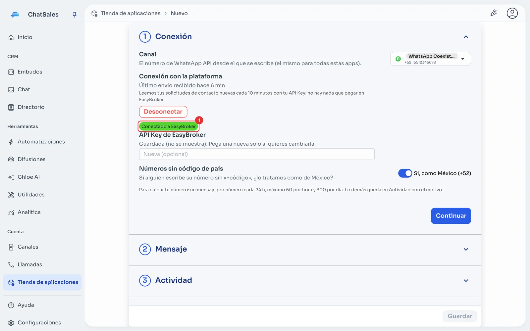Click the Nuevo breadcrumb label
Image resolution: width=530 pixels, height=331 pixels.
point(179,13)
